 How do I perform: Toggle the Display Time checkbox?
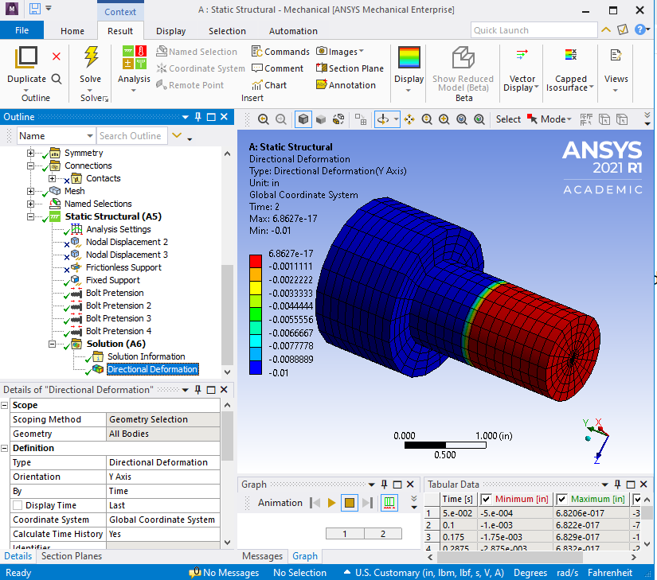17,505
